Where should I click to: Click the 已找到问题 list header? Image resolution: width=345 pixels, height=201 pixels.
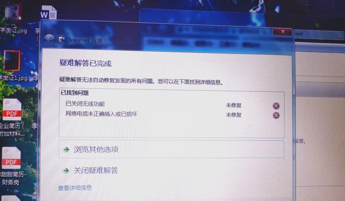point(74,93)
